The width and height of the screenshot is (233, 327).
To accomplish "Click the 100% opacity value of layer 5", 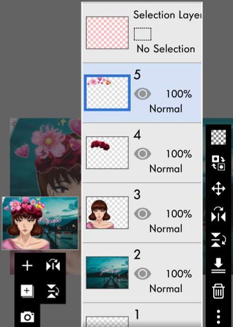I will pos(179,94).
